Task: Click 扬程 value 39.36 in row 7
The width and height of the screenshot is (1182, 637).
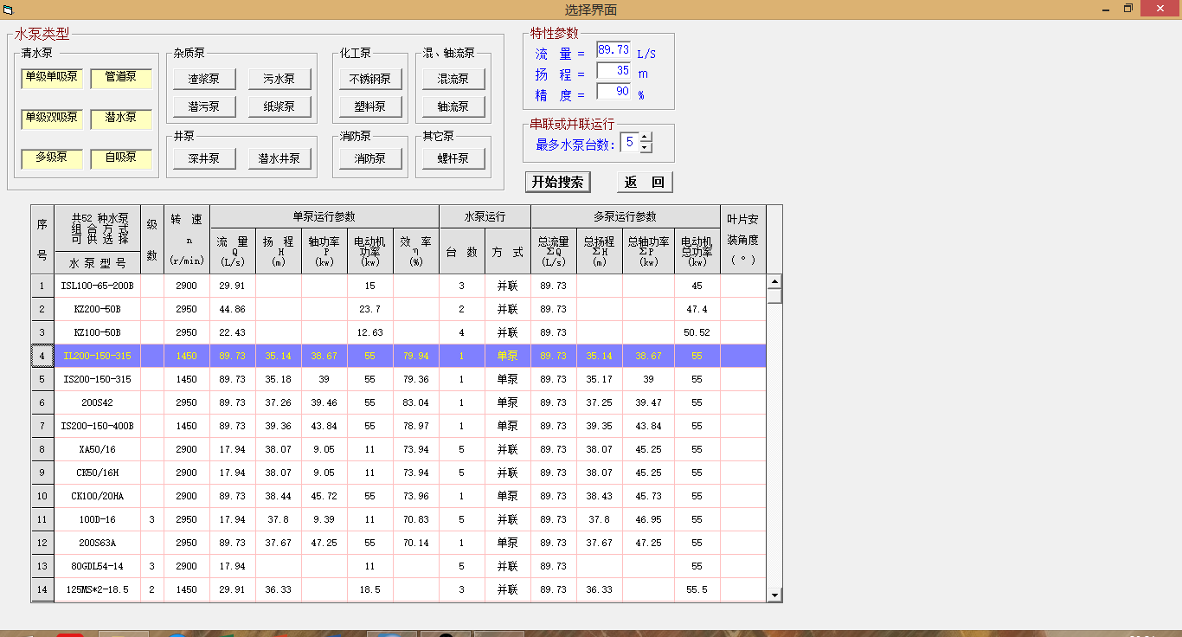Action: pos(278,426)
